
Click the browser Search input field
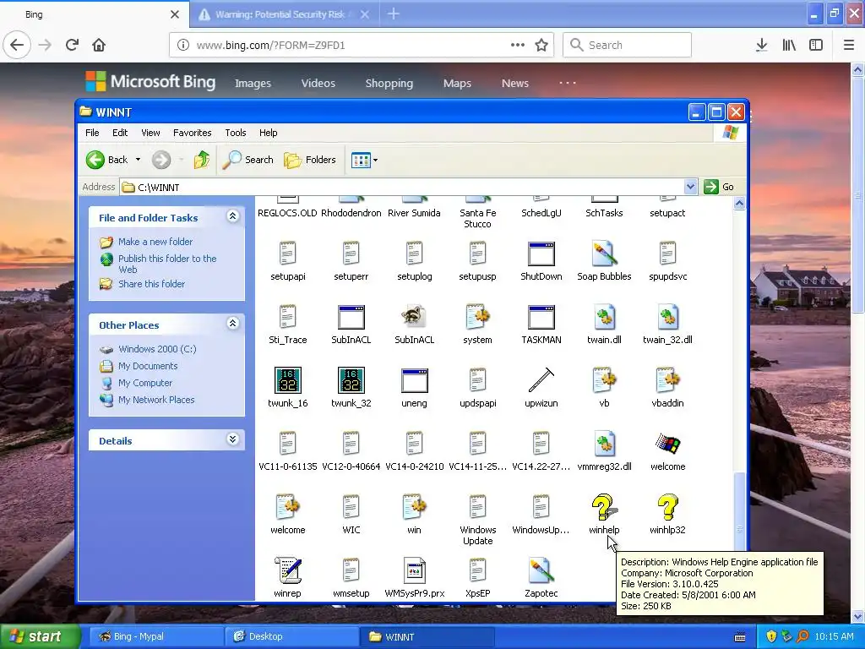[628, 45]
